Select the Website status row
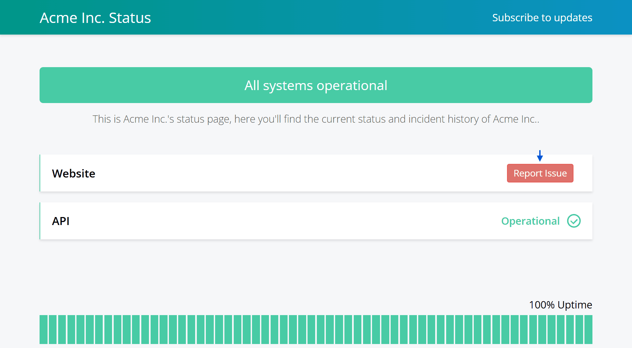Screen dimensions: 632x348 click(x=299, y=173)
